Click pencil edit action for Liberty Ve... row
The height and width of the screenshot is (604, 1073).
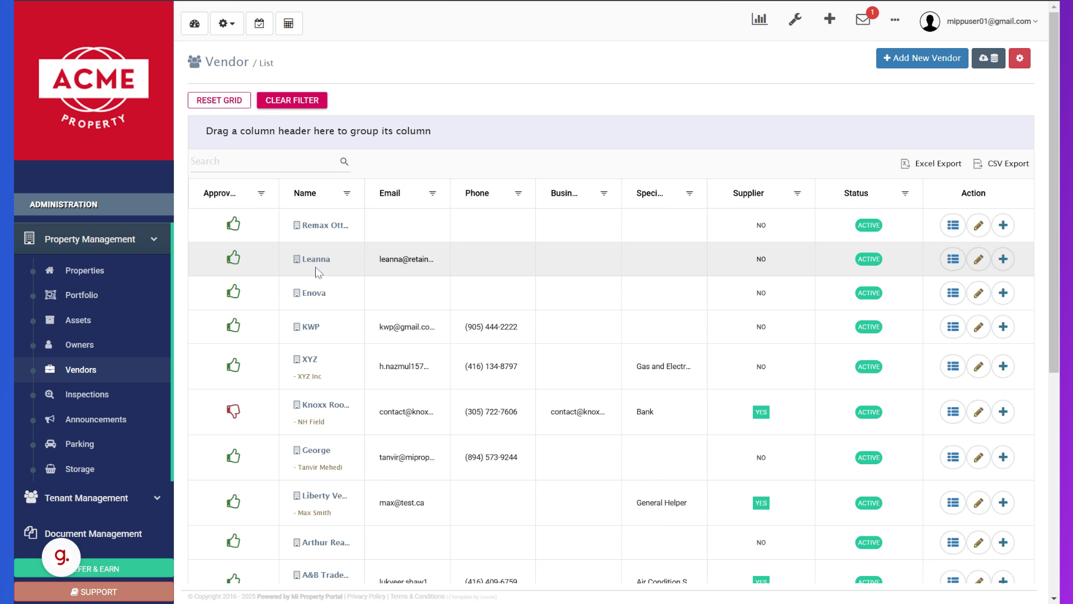[x=978, y=503]
